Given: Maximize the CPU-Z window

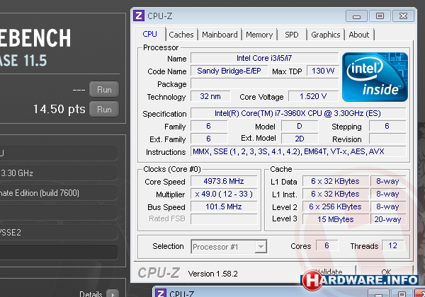Looking at the screenshot, I should (380, 16).
